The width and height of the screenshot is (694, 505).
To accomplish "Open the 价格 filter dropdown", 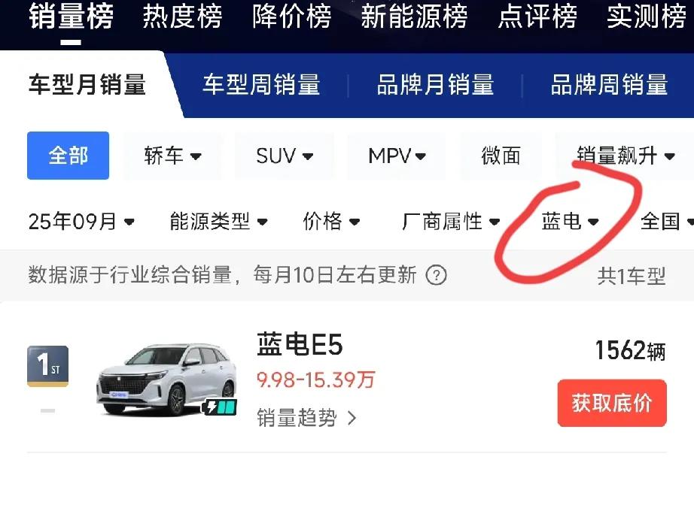I will (x=331, y=222).
